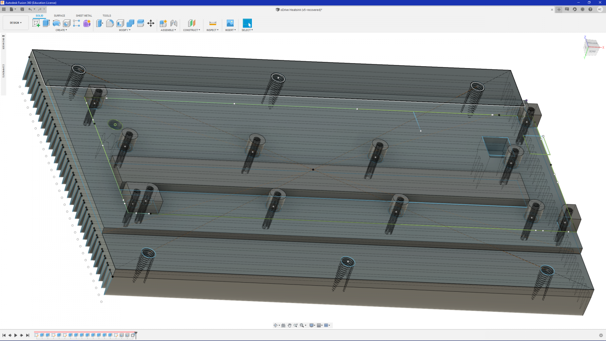Select the Measure tool
The width and height of the screenshot is (606, 341).
[212, 23]
